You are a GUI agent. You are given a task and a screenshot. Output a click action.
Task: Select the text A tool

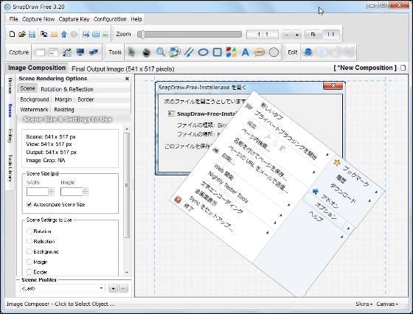tap(245, 52)
